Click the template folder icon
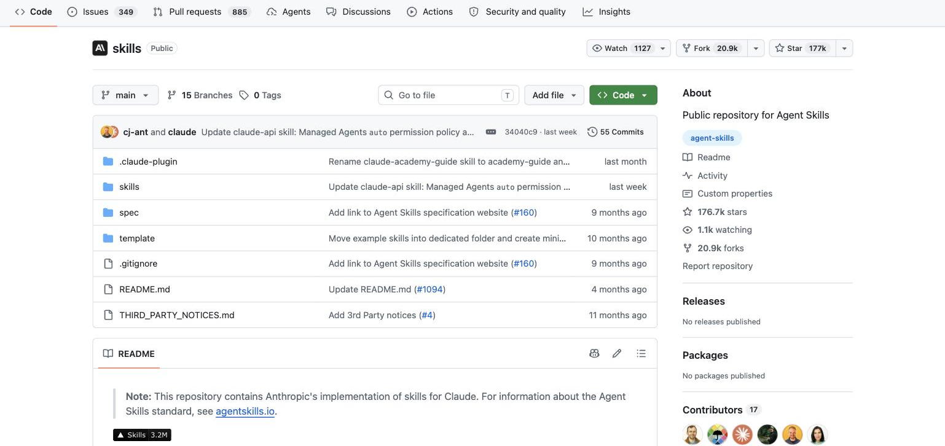This screenshot has height=446, width=945. [x=108, y=238]
